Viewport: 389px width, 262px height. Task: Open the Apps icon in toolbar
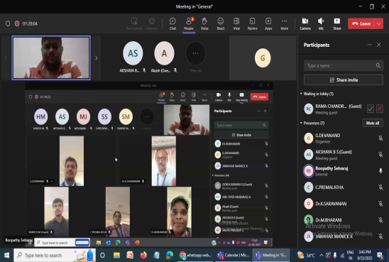268,23
